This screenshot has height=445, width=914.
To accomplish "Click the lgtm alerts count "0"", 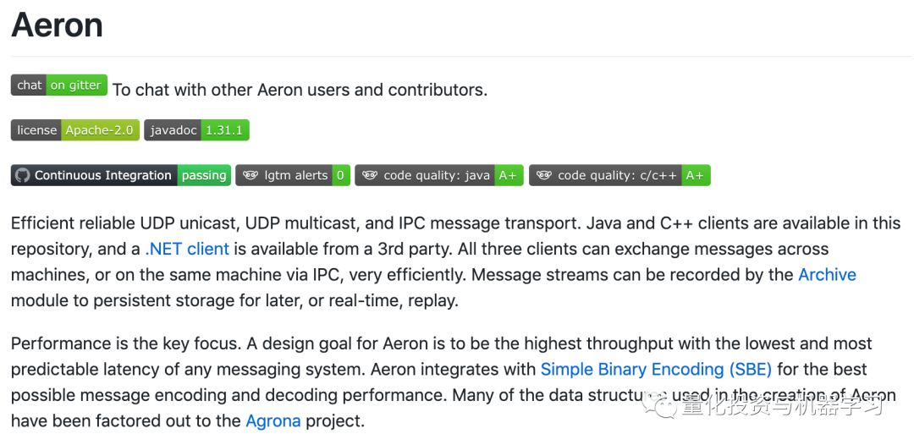I will pyautogui.click(x=340, y=175).
